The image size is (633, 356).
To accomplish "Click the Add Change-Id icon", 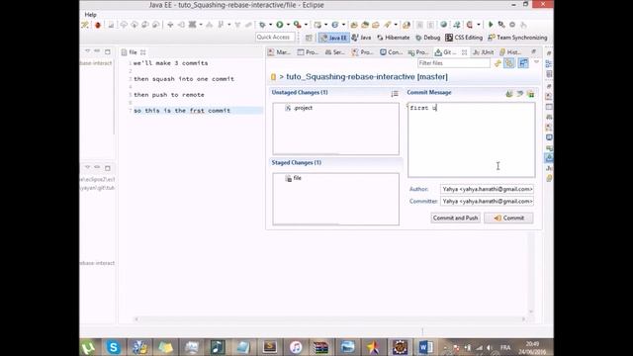I will coord(530,93).
